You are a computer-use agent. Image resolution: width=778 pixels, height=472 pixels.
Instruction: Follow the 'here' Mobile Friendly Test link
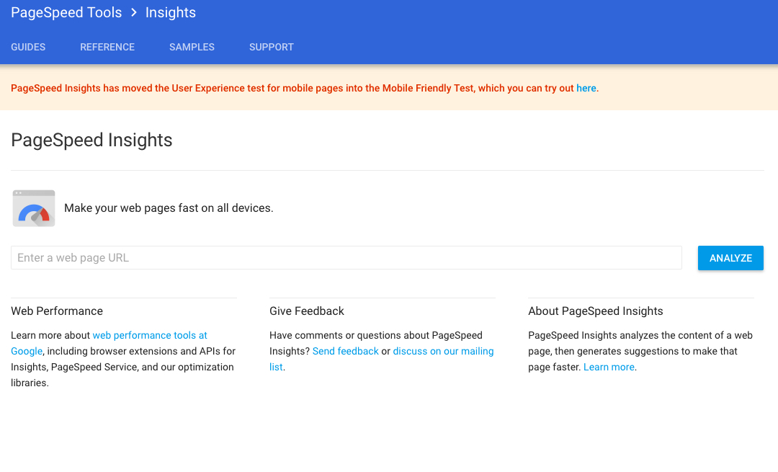[x=586, y=89]
